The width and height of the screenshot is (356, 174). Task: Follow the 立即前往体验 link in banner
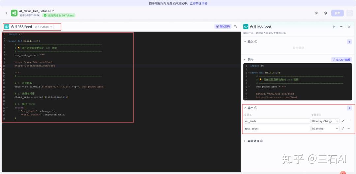coord(198,3)
